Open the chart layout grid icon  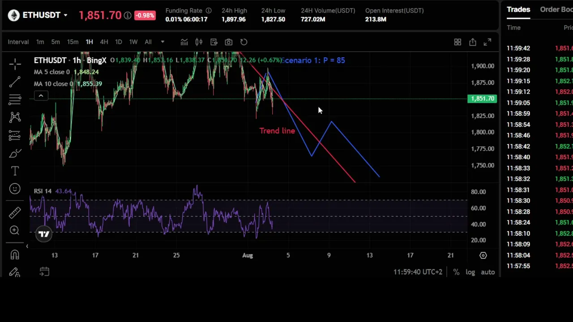(x=458, y=42)
